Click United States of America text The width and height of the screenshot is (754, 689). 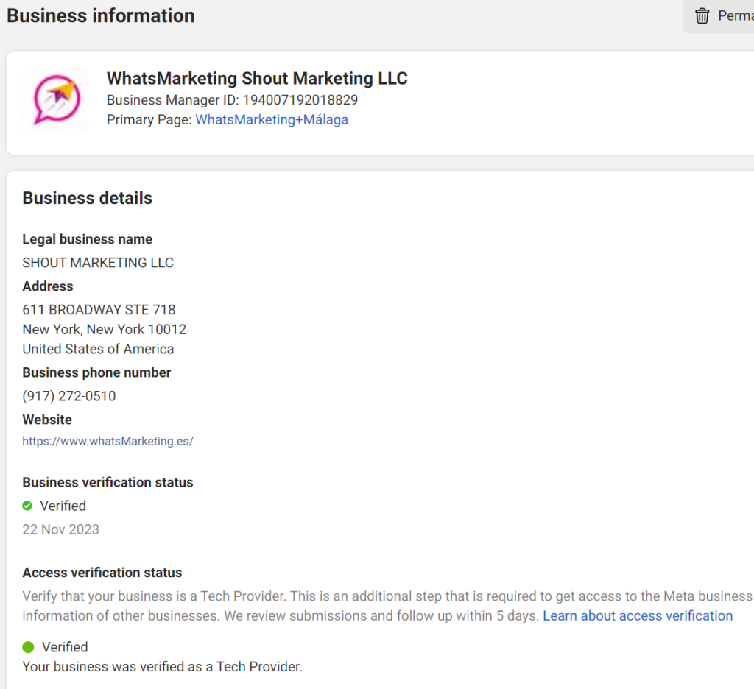pyautogui.click(x=98, y=349)
